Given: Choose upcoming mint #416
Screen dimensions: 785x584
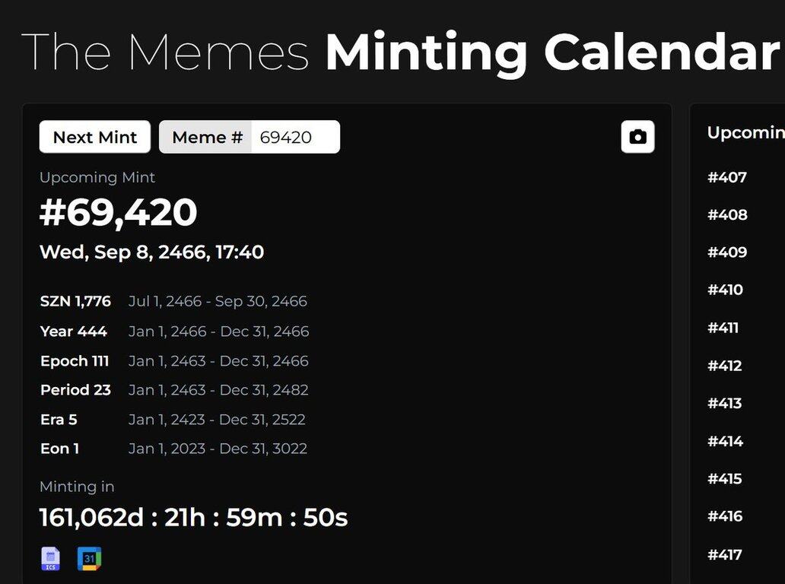Looking at the screenshot, I should 724,516.
